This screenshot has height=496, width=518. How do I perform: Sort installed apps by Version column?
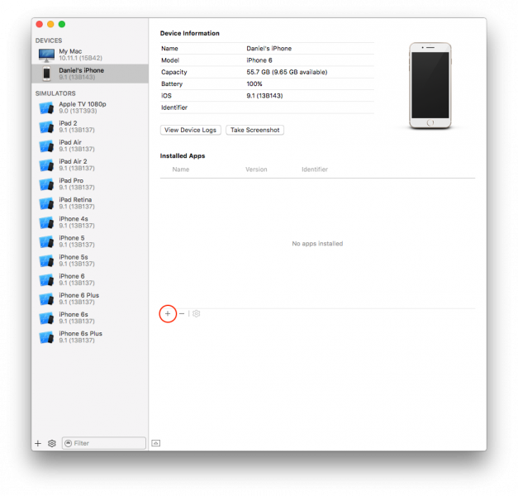(256, 169)
